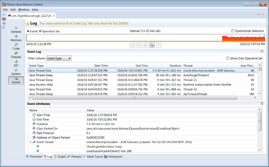Enable Synchronize Selection checkbox
Screen dimensions: 269x167
[233, 31]
